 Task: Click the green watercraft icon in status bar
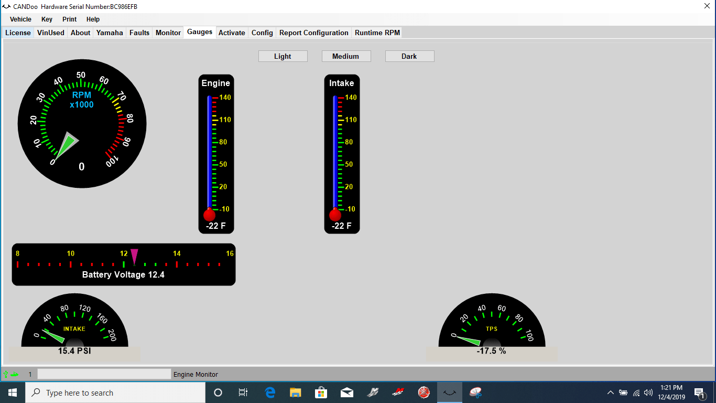click(x=15, y=374)
